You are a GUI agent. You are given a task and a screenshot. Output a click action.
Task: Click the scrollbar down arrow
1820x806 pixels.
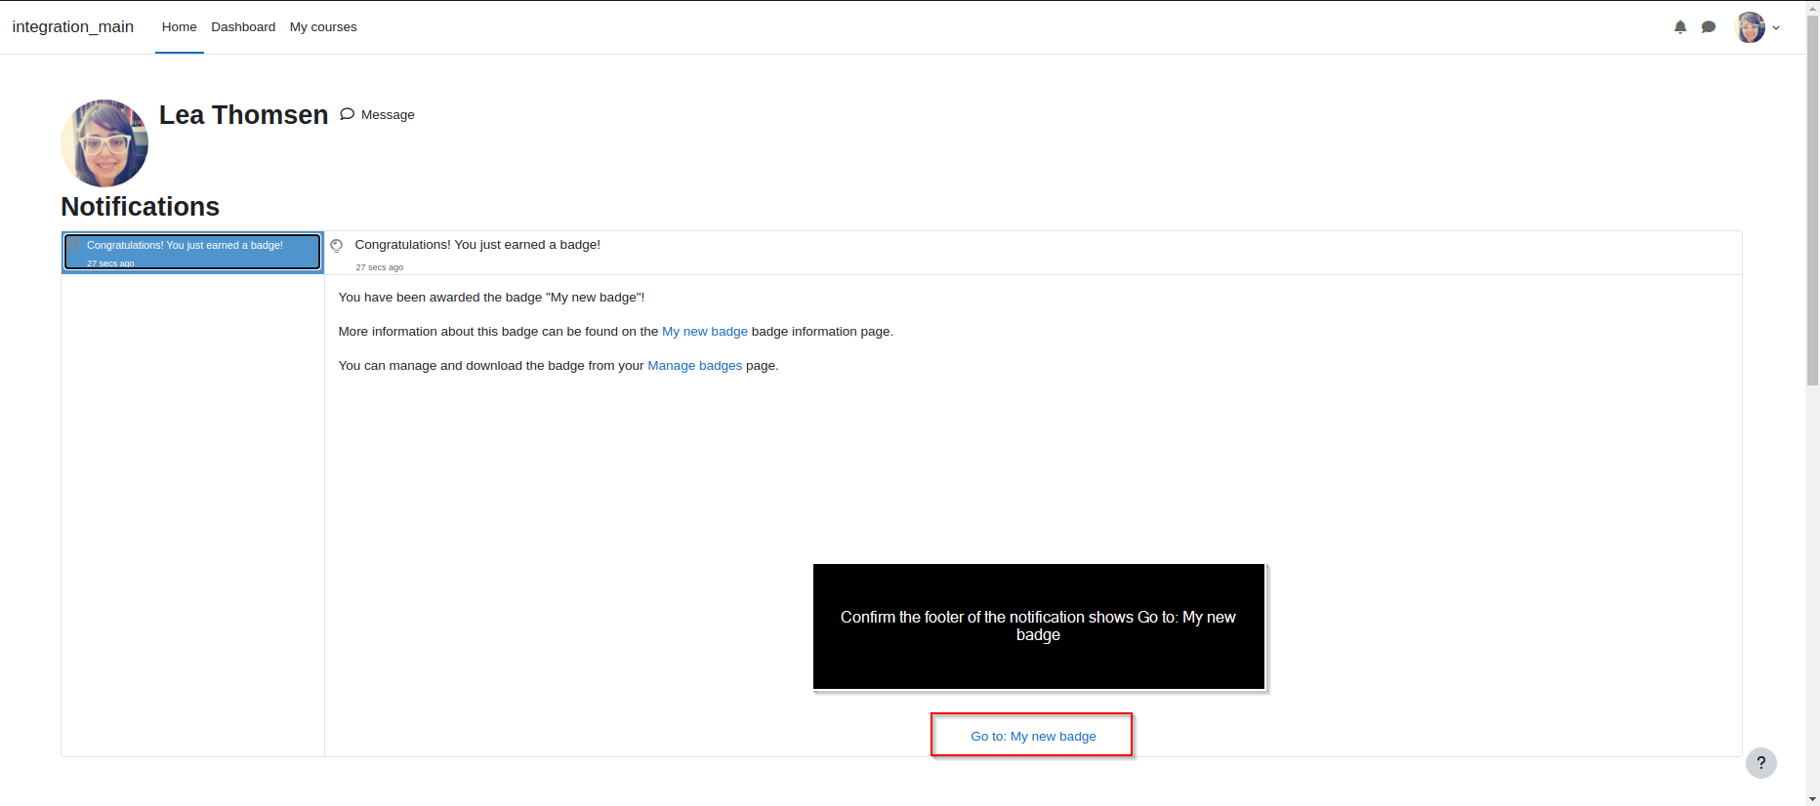click(x=1812, y=798)
